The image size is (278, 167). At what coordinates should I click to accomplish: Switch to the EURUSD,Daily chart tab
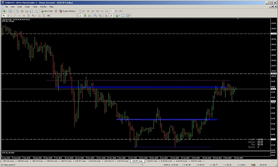[166, 161]
